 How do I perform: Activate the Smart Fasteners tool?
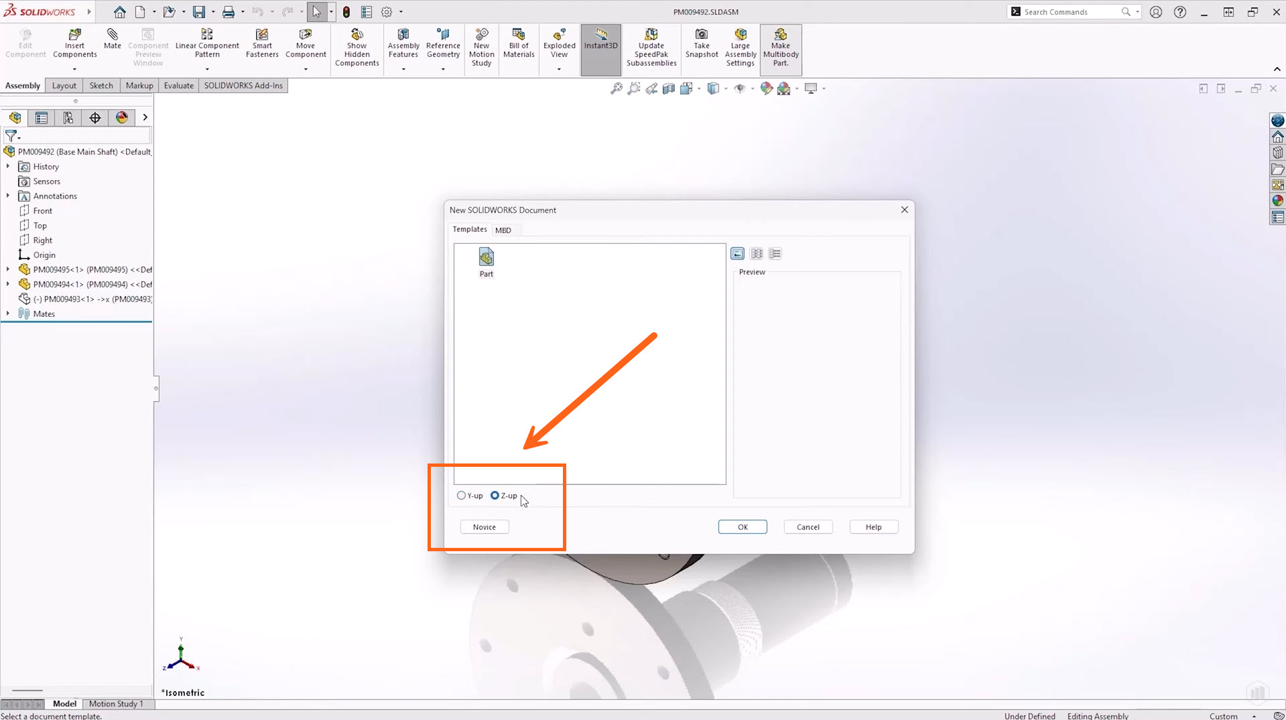(x=261, y=35)
